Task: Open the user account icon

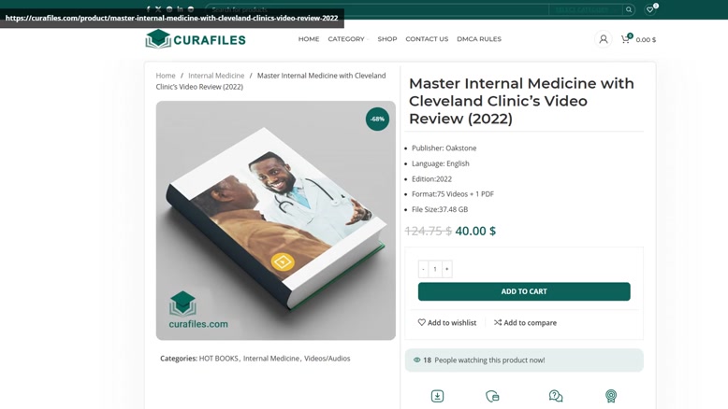Action: 604,39
